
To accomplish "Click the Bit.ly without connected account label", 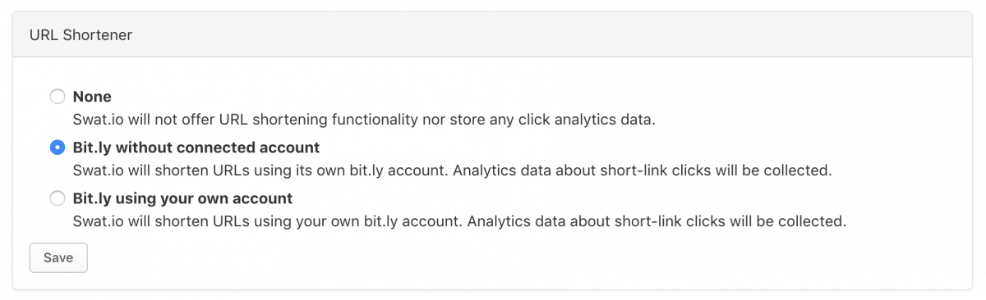I will (196, 148).
